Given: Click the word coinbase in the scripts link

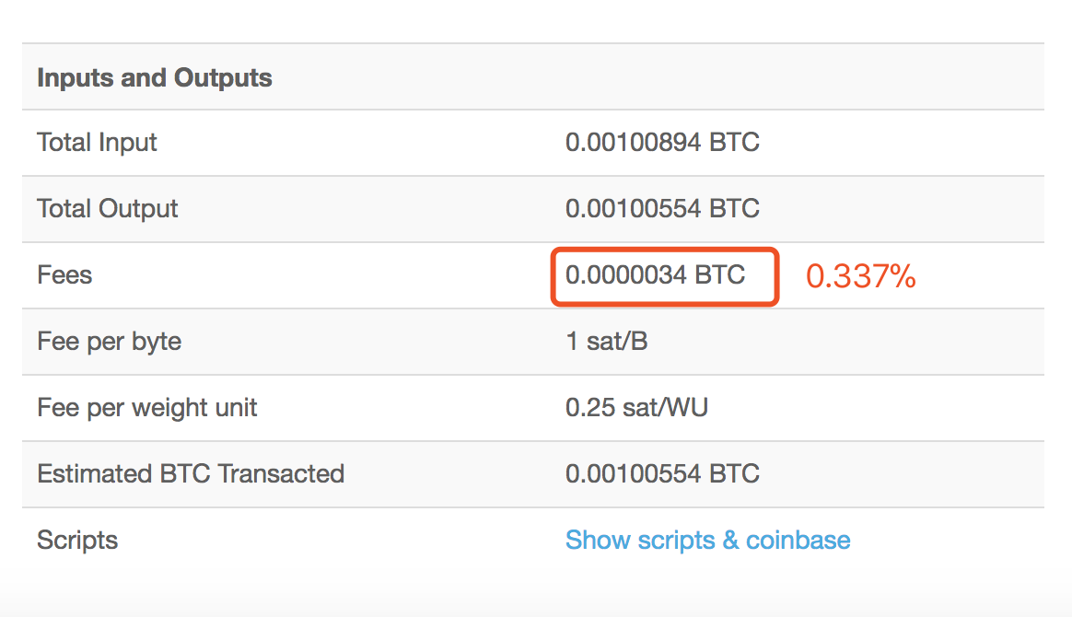Looking at the screenshot, I should (x=798, y=540).
